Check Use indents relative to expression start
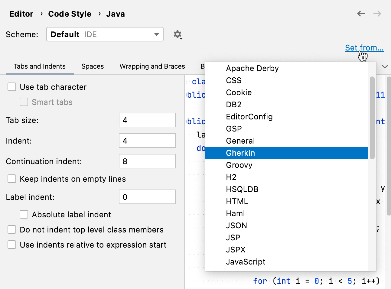The height and width of the screenshot is (289, 391). (11, 245)
